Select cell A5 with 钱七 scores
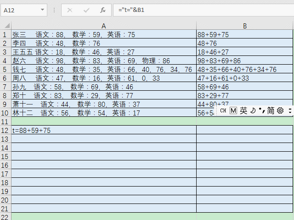 point(104,70)
